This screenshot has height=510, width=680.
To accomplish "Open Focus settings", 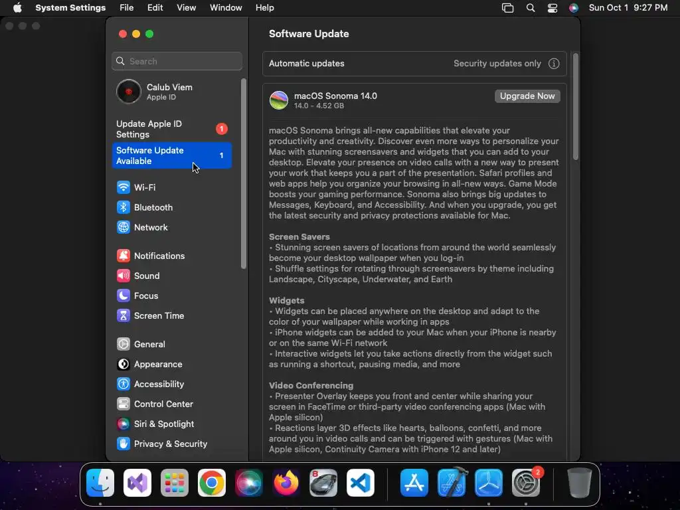I will click(x=172, y=296).
